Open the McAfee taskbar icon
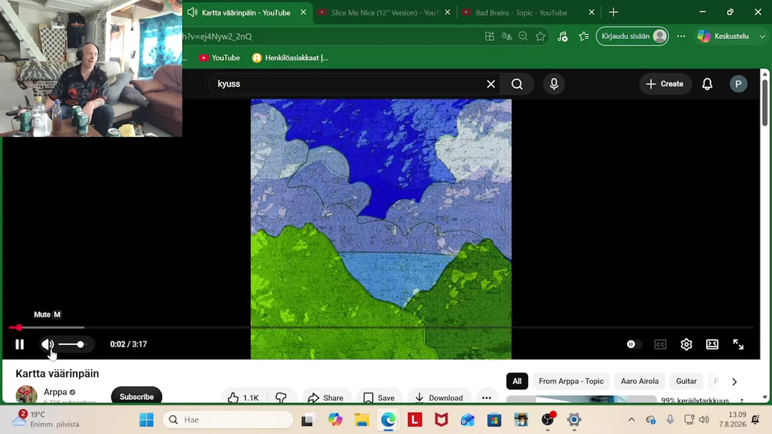This screenshot has height=434, width=772. (x=441, y=420)
